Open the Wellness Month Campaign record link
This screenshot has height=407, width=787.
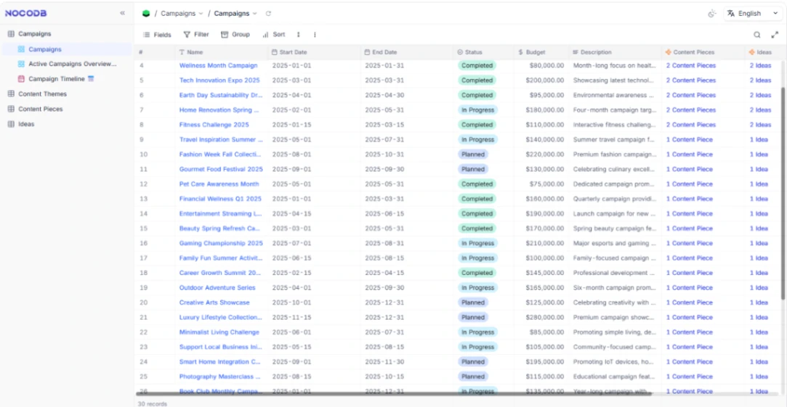click(218, 65)
